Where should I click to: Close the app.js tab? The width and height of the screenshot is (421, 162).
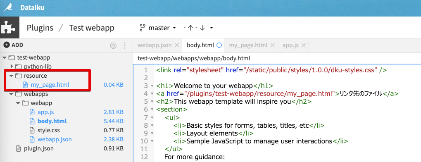(304, 45)
